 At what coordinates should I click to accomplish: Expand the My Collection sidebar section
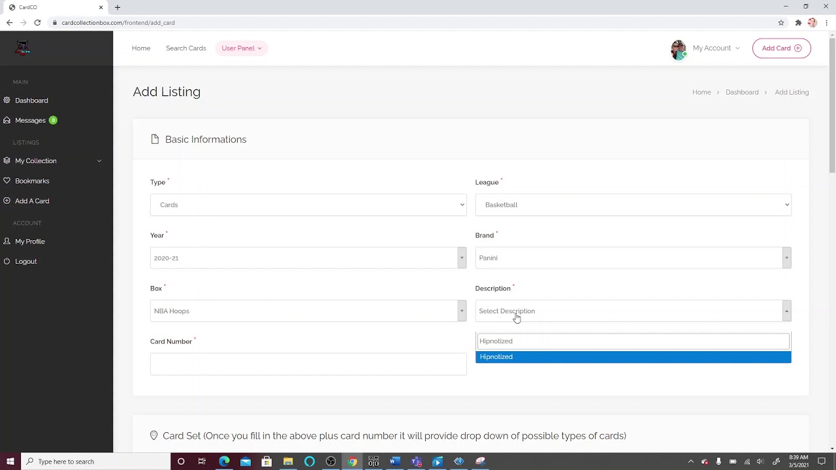coord(52,161)
